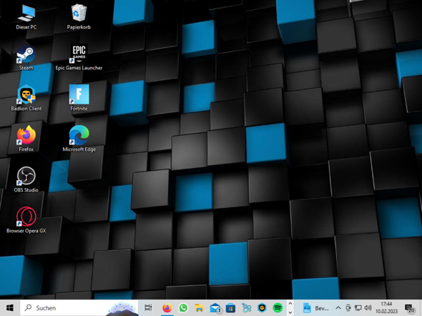Click the Bev... news widget in taskbar
422x316 pixels.
coord(315,308)
